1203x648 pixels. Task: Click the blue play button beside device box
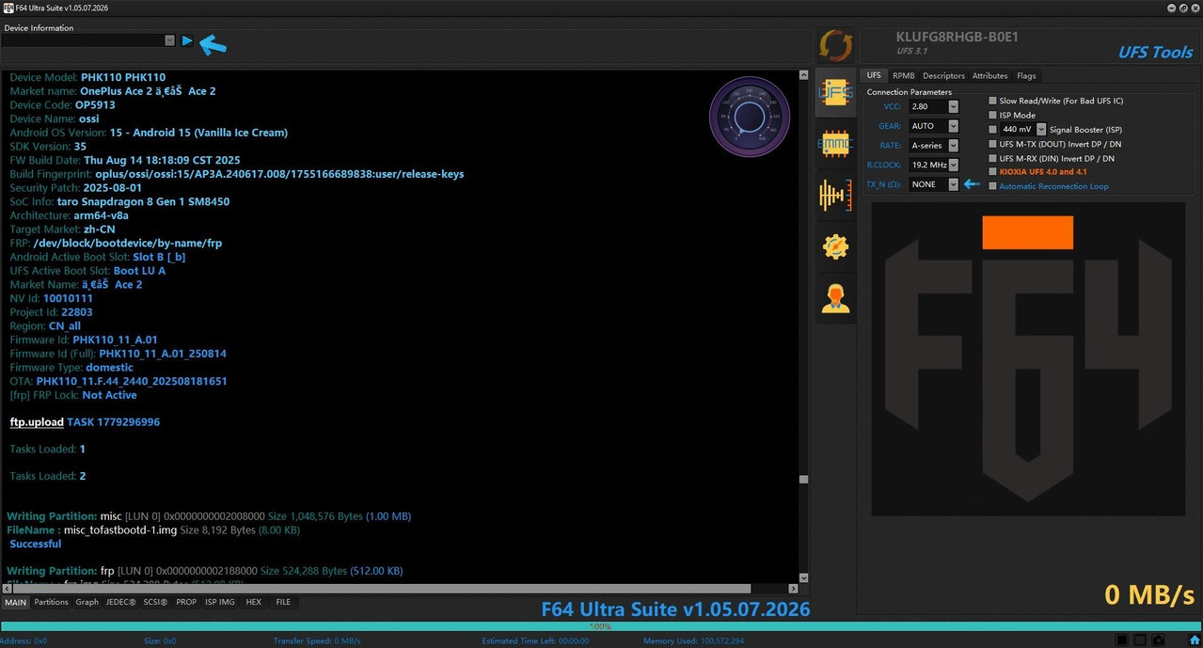pos(187,40)
